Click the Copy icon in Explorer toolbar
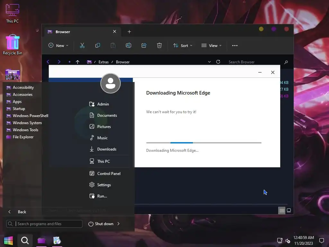The width and height of the screenshot is (329, 247). point(98,45)
